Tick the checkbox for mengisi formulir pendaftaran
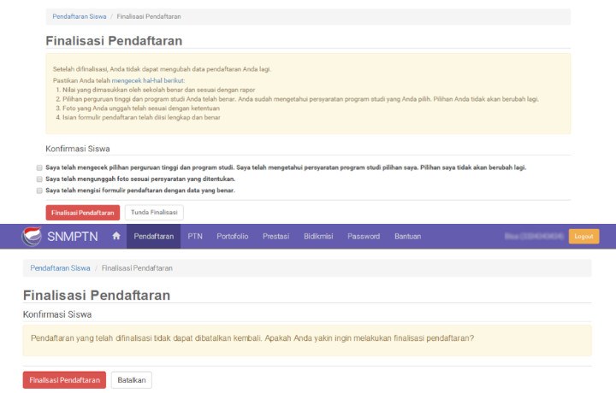The image size is (616, 393). pos(39,191)
